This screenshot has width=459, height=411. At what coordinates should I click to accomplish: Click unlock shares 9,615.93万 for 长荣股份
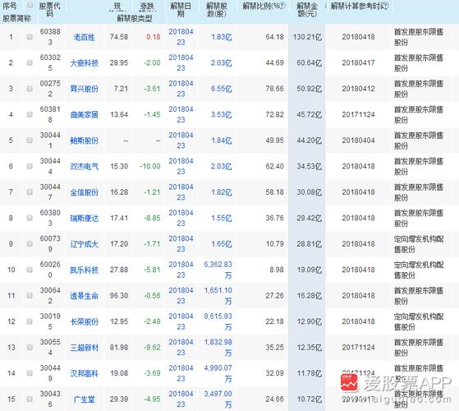click(218, 321)
